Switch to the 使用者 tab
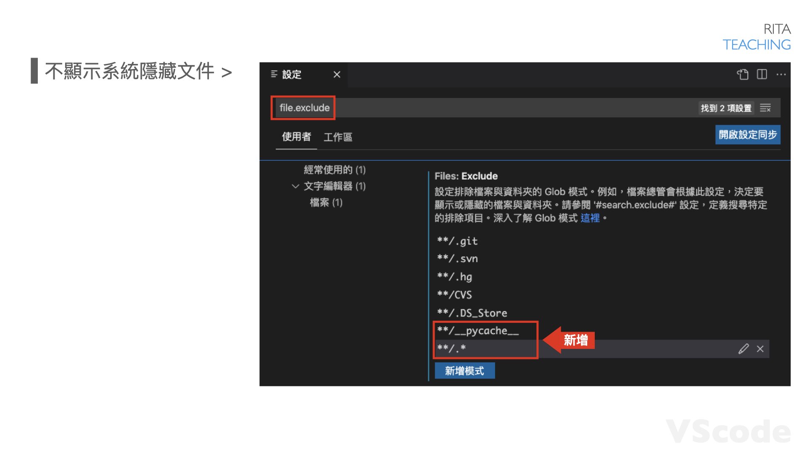 tap(296, 137)
